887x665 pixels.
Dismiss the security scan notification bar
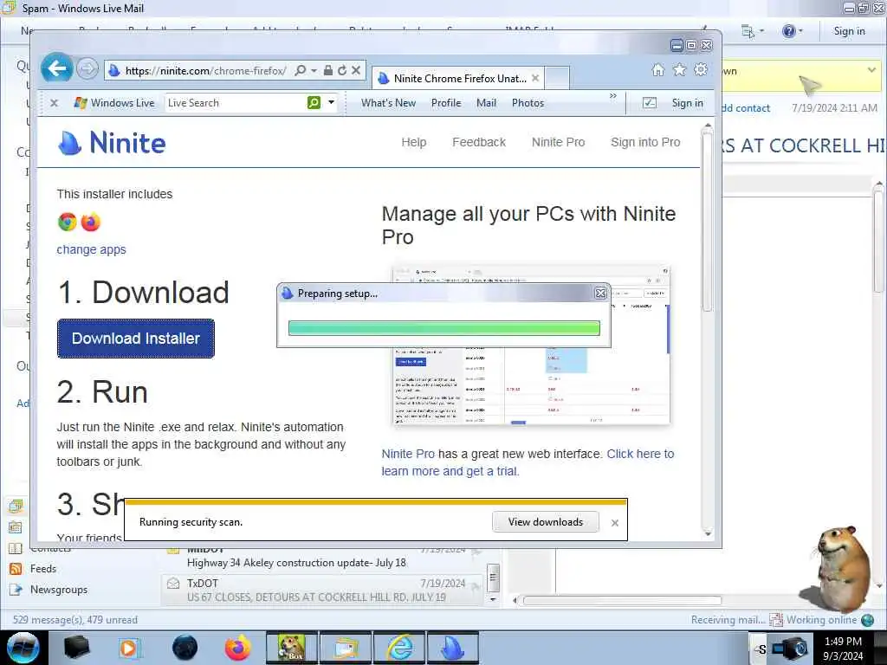coord(615,523)
